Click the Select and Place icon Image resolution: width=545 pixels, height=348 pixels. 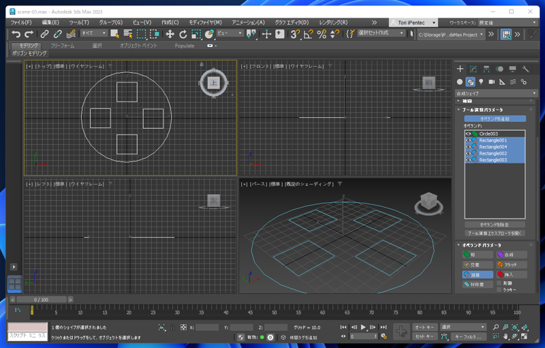coord(209,34)
